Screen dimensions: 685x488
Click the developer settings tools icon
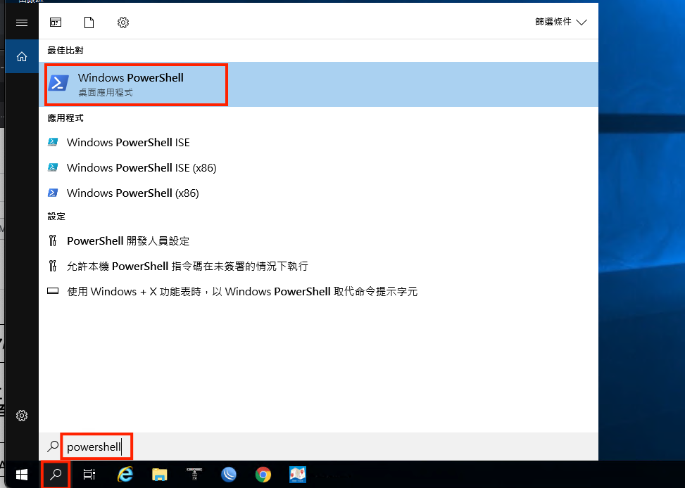point(53,240)
